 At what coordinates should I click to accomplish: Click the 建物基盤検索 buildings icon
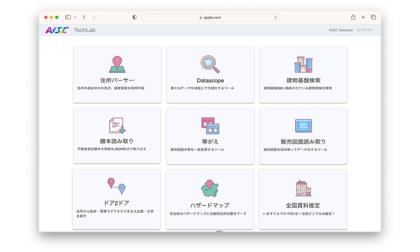303,64
